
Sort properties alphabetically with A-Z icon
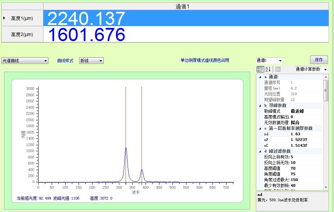(268, 69)
